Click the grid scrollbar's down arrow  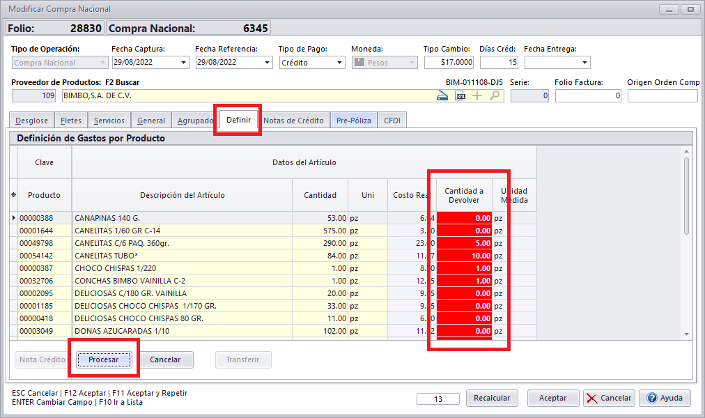click(686, 334)
